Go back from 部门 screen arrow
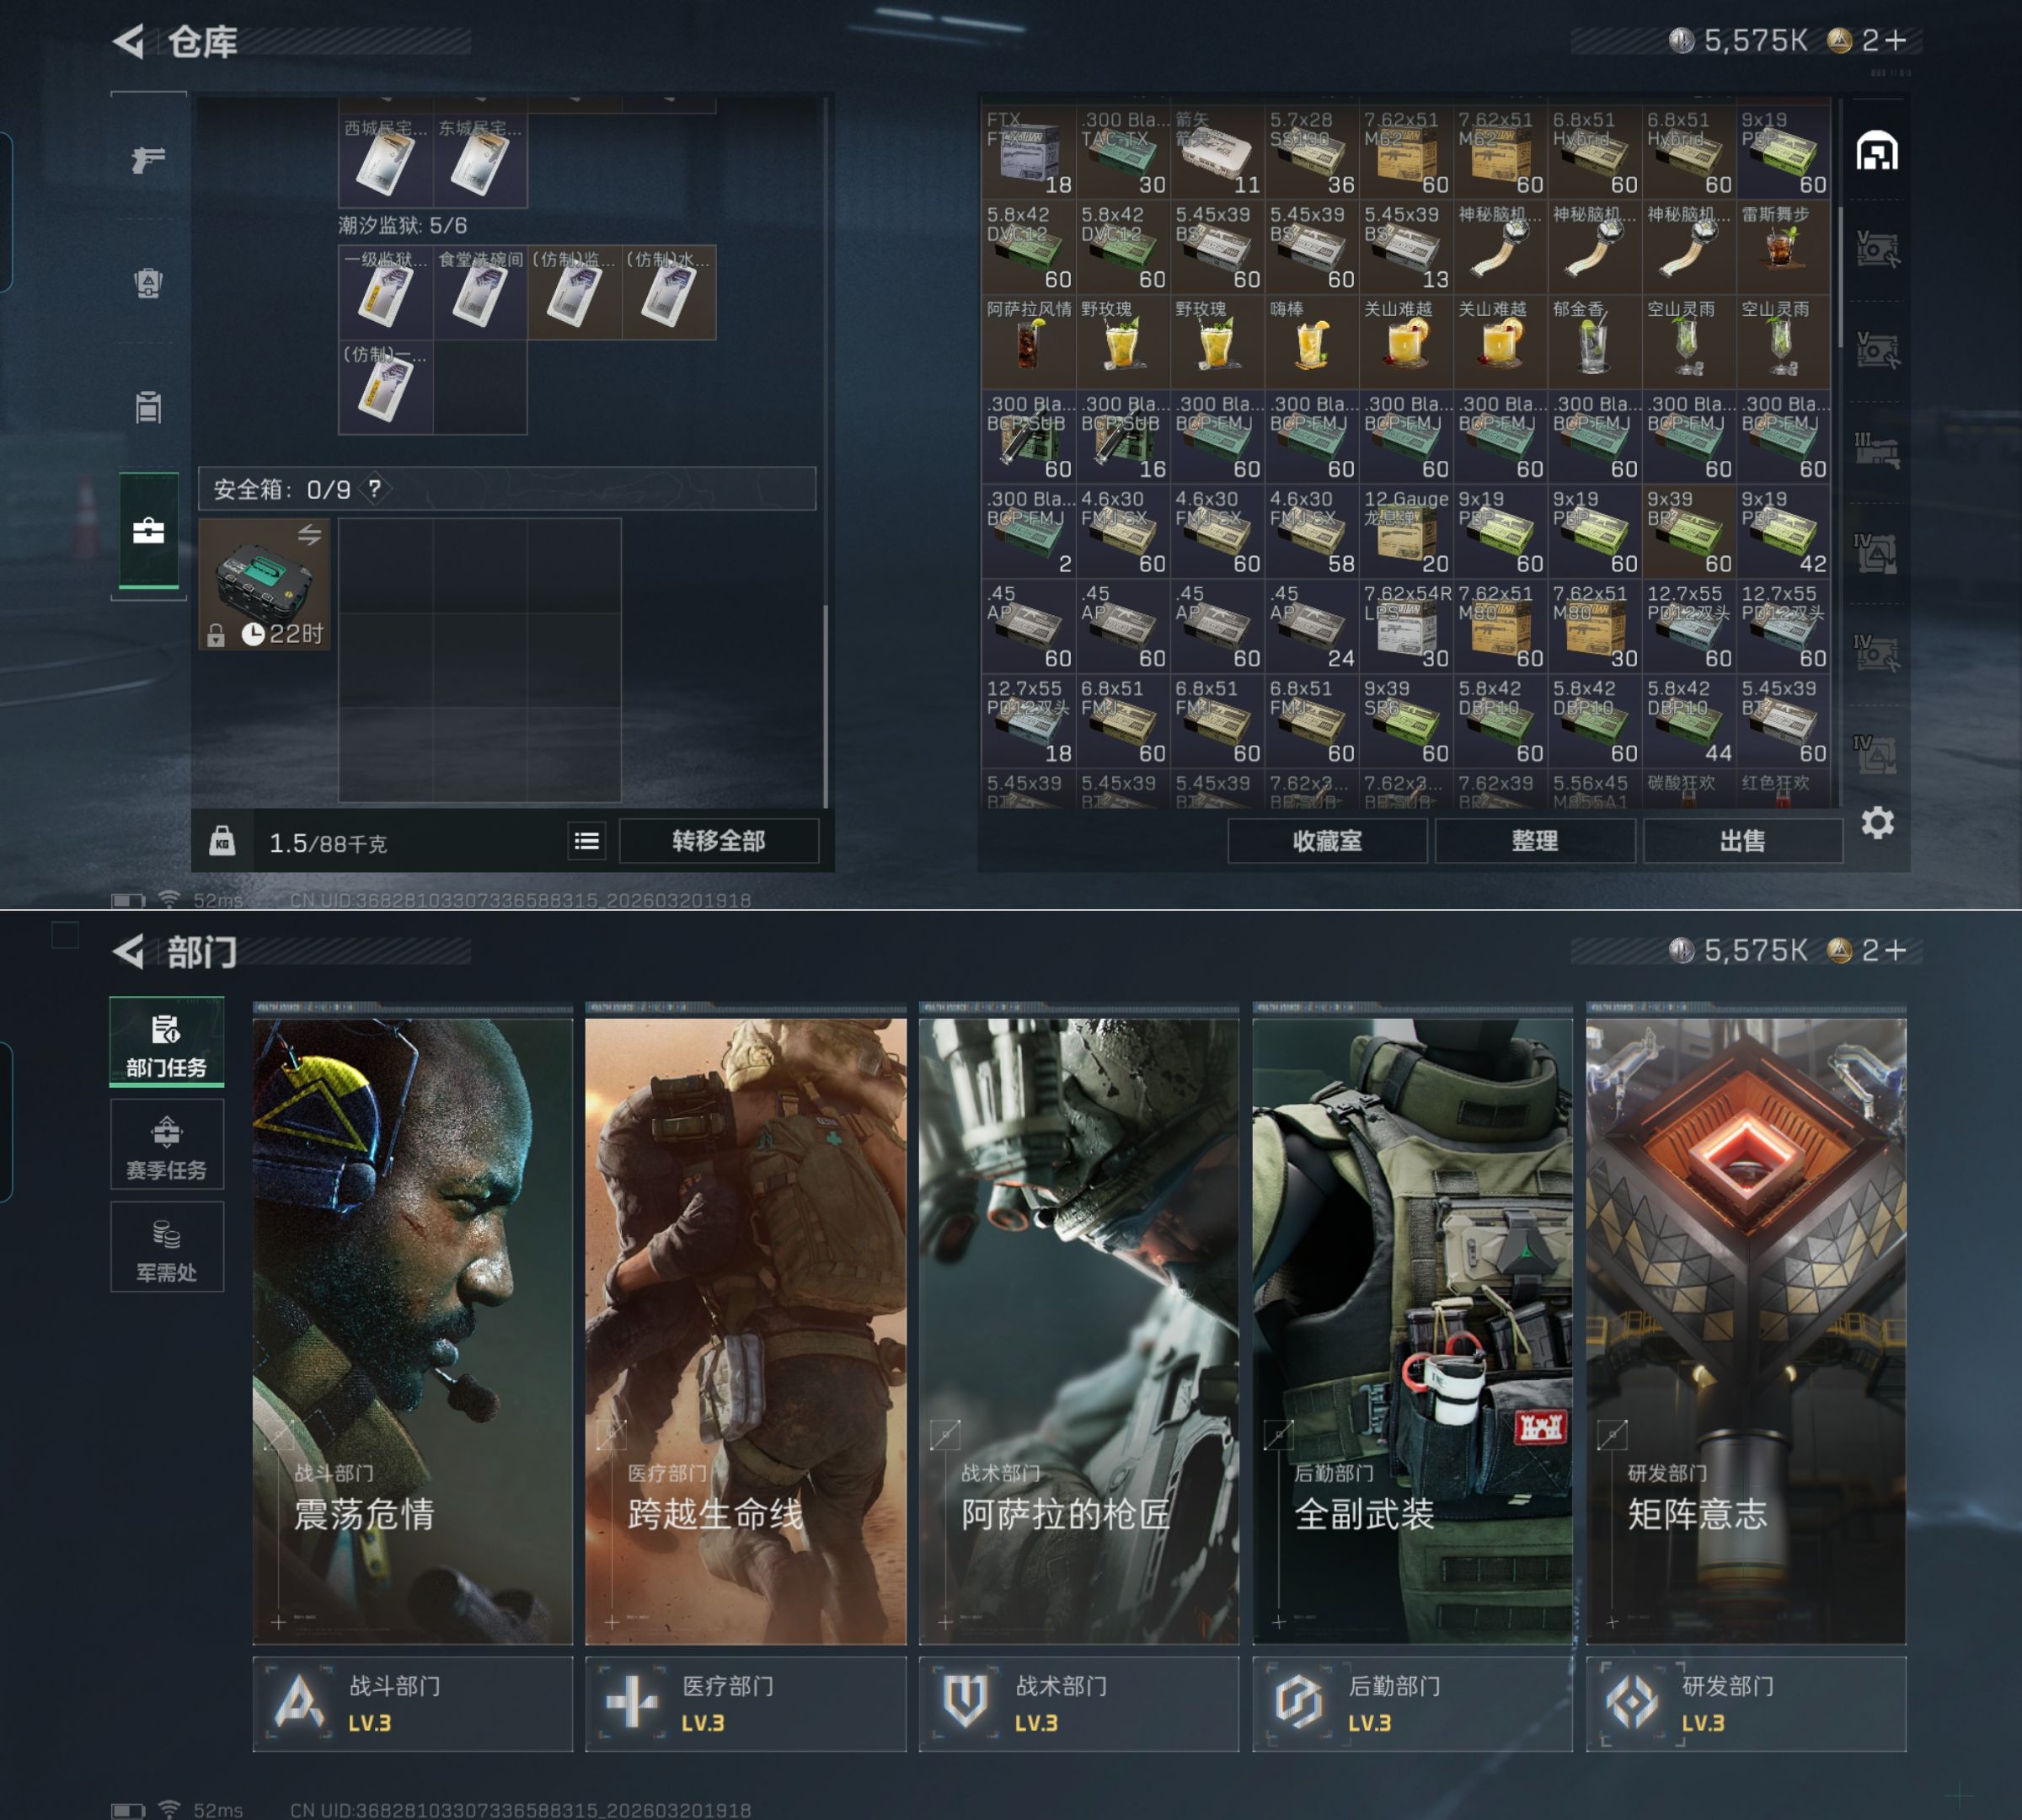 pos(129,951)
